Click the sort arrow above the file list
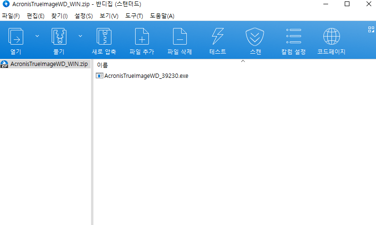Viewport: 376px width, 225px height. (243, 61)
